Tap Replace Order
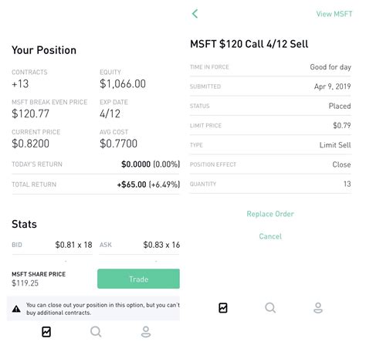The width and height of the screenshot is (366, 342). pyautogui.click(x=270, y=214)
